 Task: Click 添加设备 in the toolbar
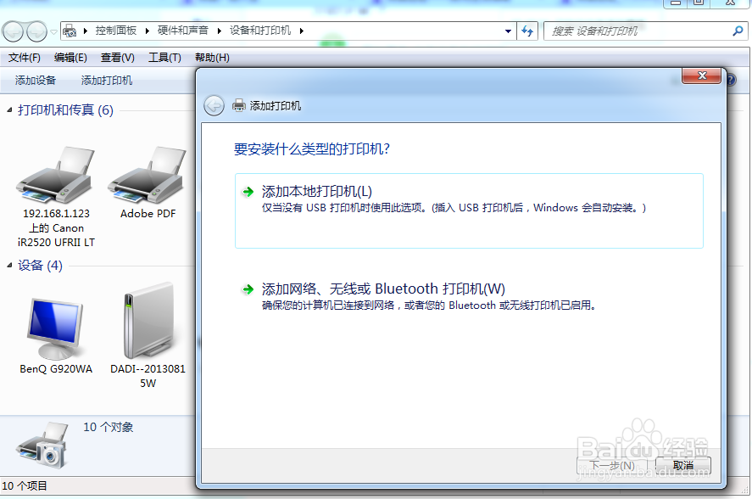click(x=36, y=81)
